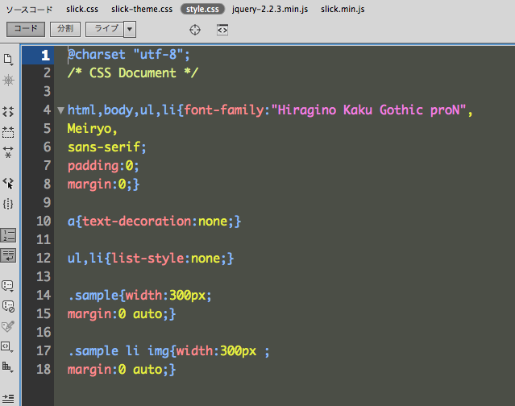
Task: Switch to the slick.css file tab
Action: 82,9
